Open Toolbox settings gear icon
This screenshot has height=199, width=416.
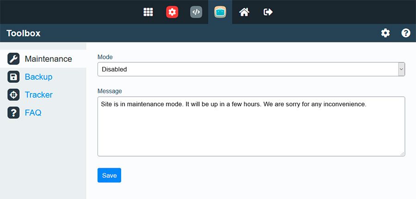(x=385, y=33)
